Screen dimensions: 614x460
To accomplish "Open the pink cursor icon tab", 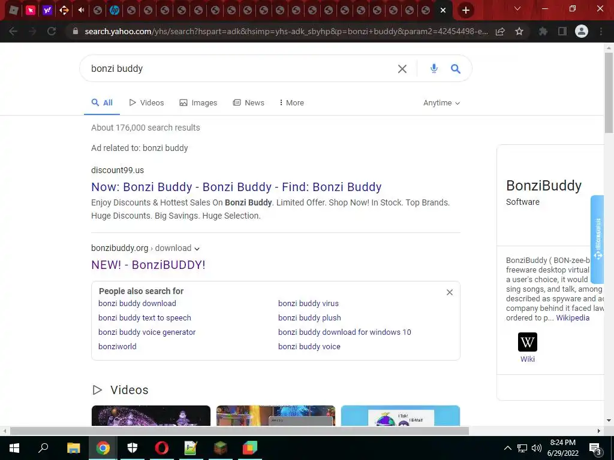I will (30, 10).
